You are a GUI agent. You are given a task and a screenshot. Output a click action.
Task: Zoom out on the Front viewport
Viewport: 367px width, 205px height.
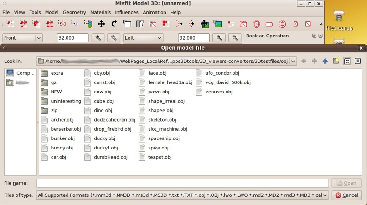click(x=114, y=38)
